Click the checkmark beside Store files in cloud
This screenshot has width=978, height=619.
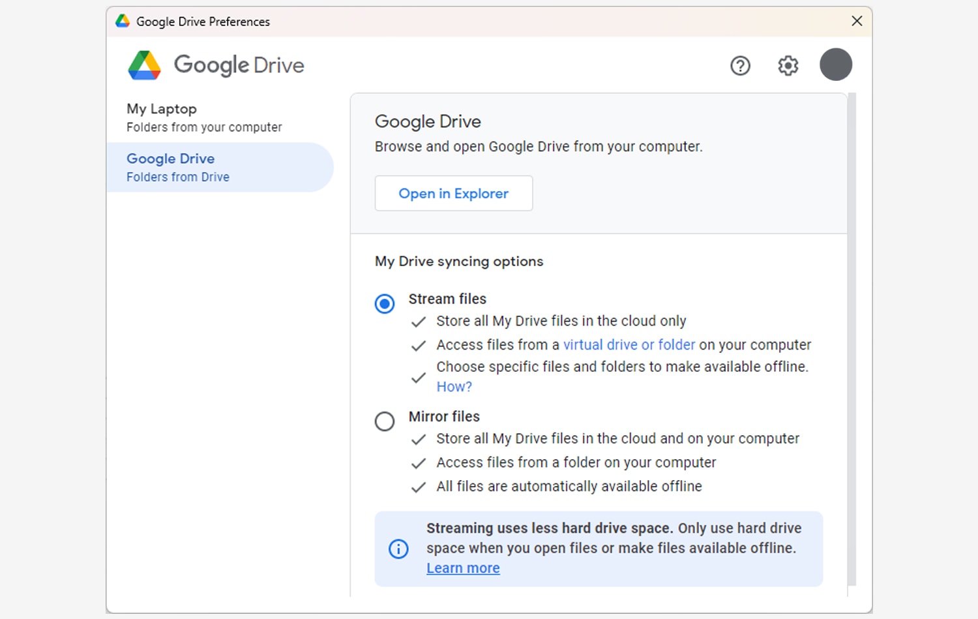pyautogui.click(x=418, y=322)
